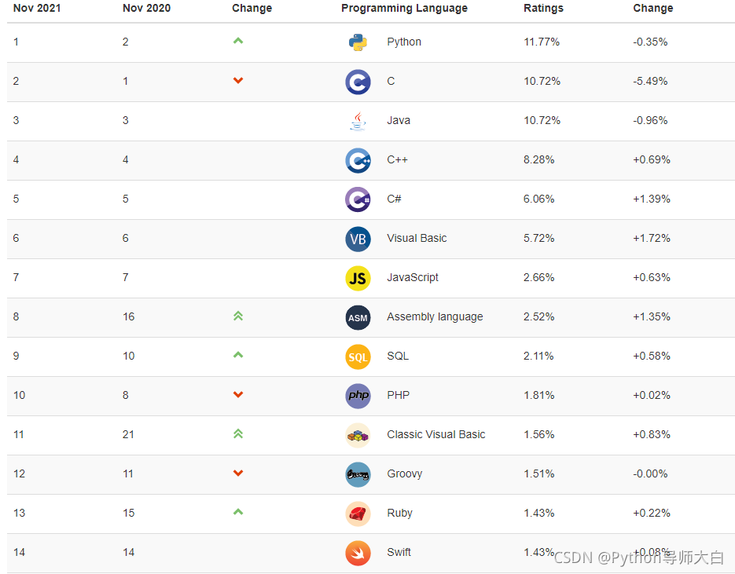This screenshot has height=574, width=735.
Task: Click the JavaScript JS icon
Action: (x=358, y=278)
